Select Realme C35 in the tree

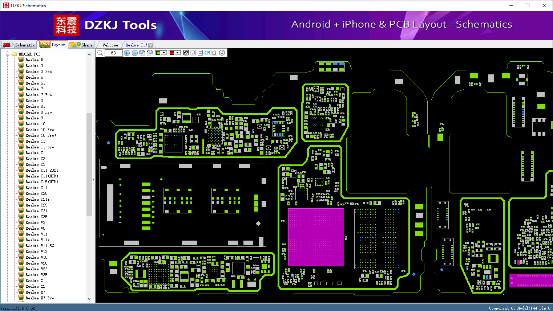coord(36,217)
